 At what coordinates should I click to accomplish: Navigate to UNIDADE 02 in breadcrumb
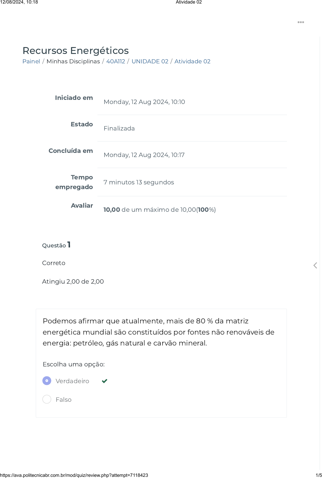[x=150, y=61]
